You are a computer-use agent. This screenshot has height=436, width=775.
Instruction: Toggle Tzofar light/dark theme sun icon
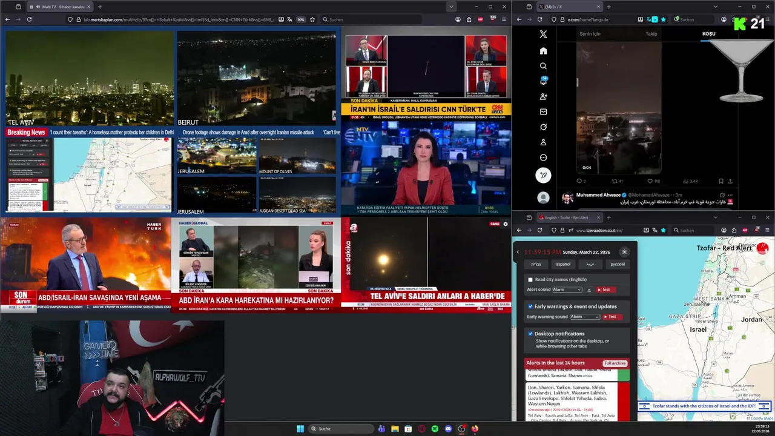click(x=624, y=252)
